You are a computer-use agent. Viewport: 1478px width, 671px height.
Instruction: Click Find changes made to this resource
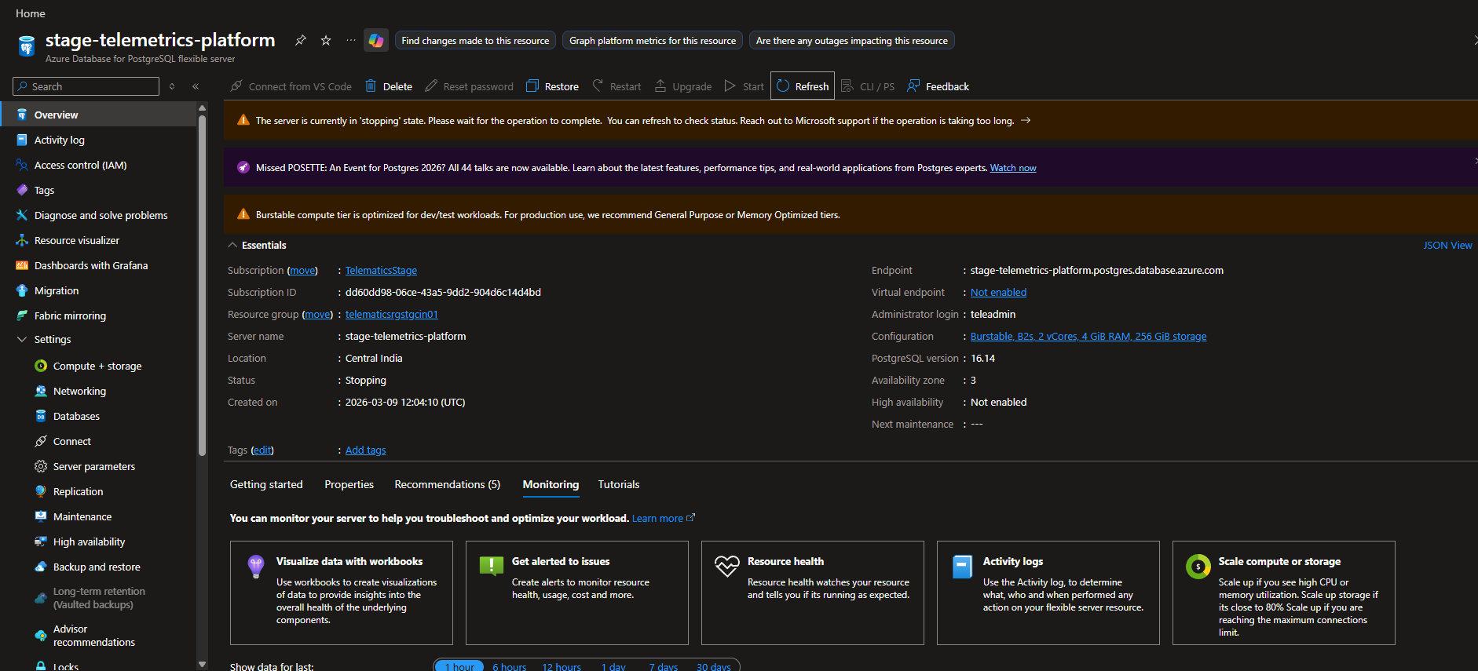[475, 41]
